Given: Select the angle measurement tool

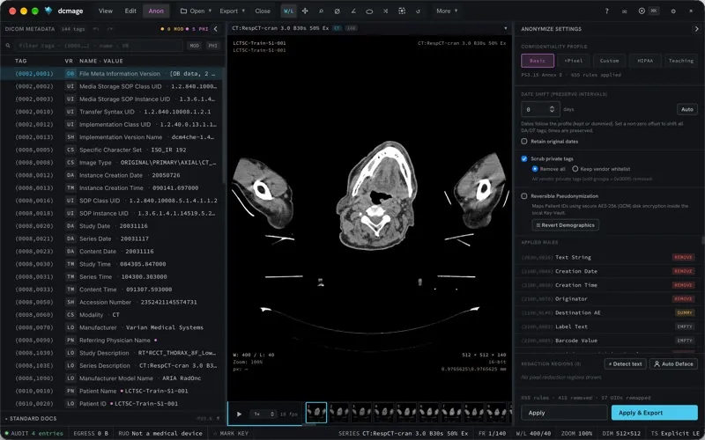Looking at the screenshot, I should pos(353,11).
